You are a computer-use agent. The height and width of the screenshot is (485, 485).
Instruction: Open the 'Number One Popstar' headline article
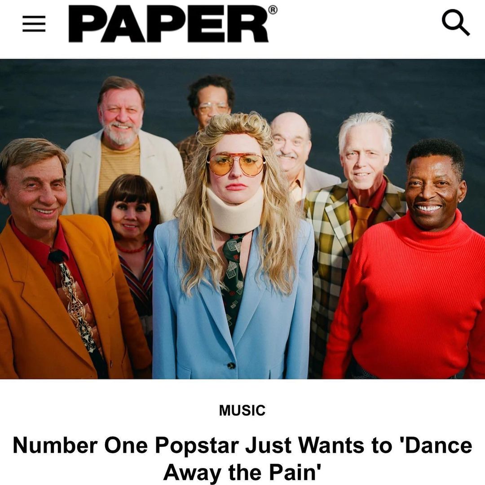click(x=242, y=459)
